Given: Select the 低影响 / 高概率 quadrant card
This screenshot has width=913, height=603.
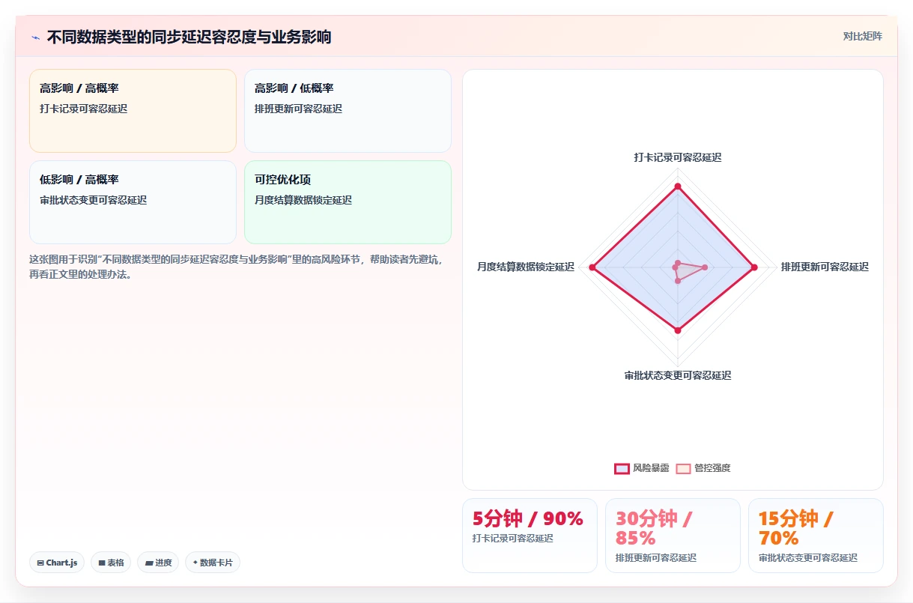Looking at the screenshot, I should click(133, 202).
